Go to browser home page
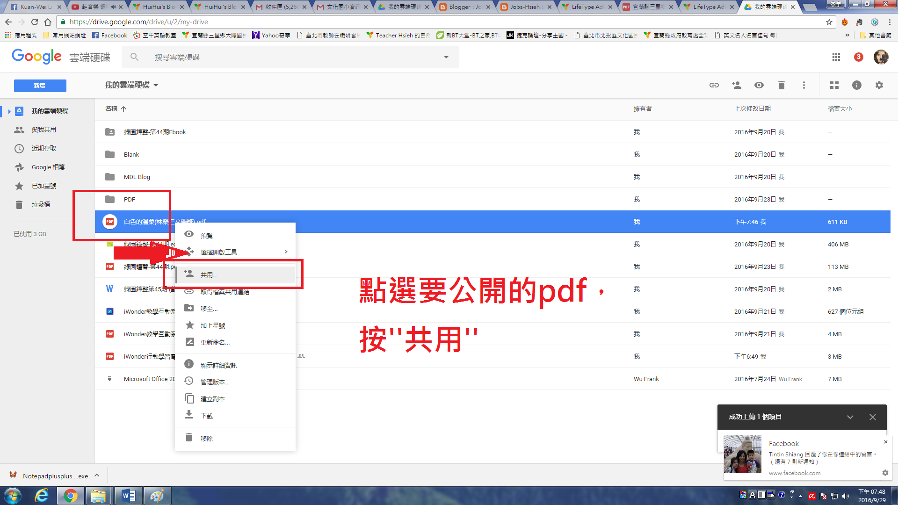This screenshot has width=898, height=505. (48, 22)
